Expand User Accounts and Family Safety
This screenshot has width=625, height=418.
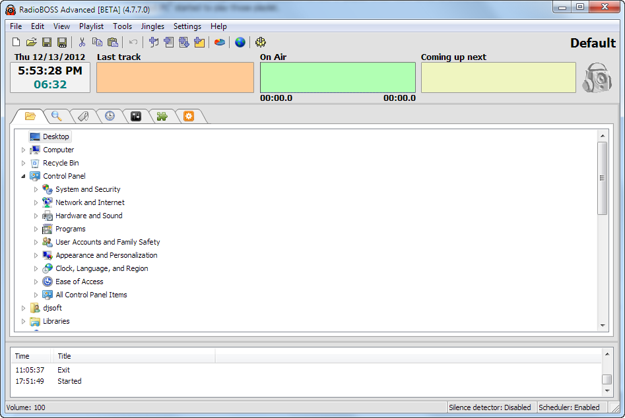[36, 242]
